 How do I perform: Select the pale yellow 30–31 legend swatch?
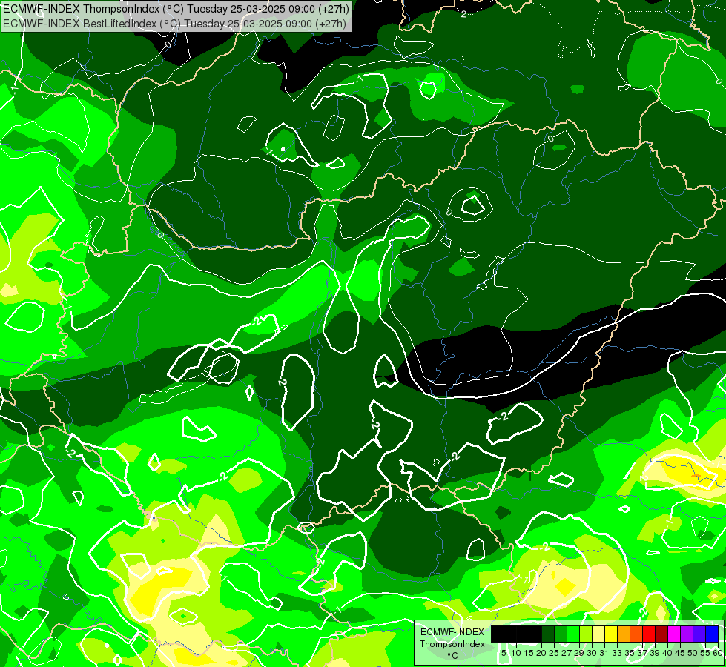pyautogui.click(x=598, y=634)
